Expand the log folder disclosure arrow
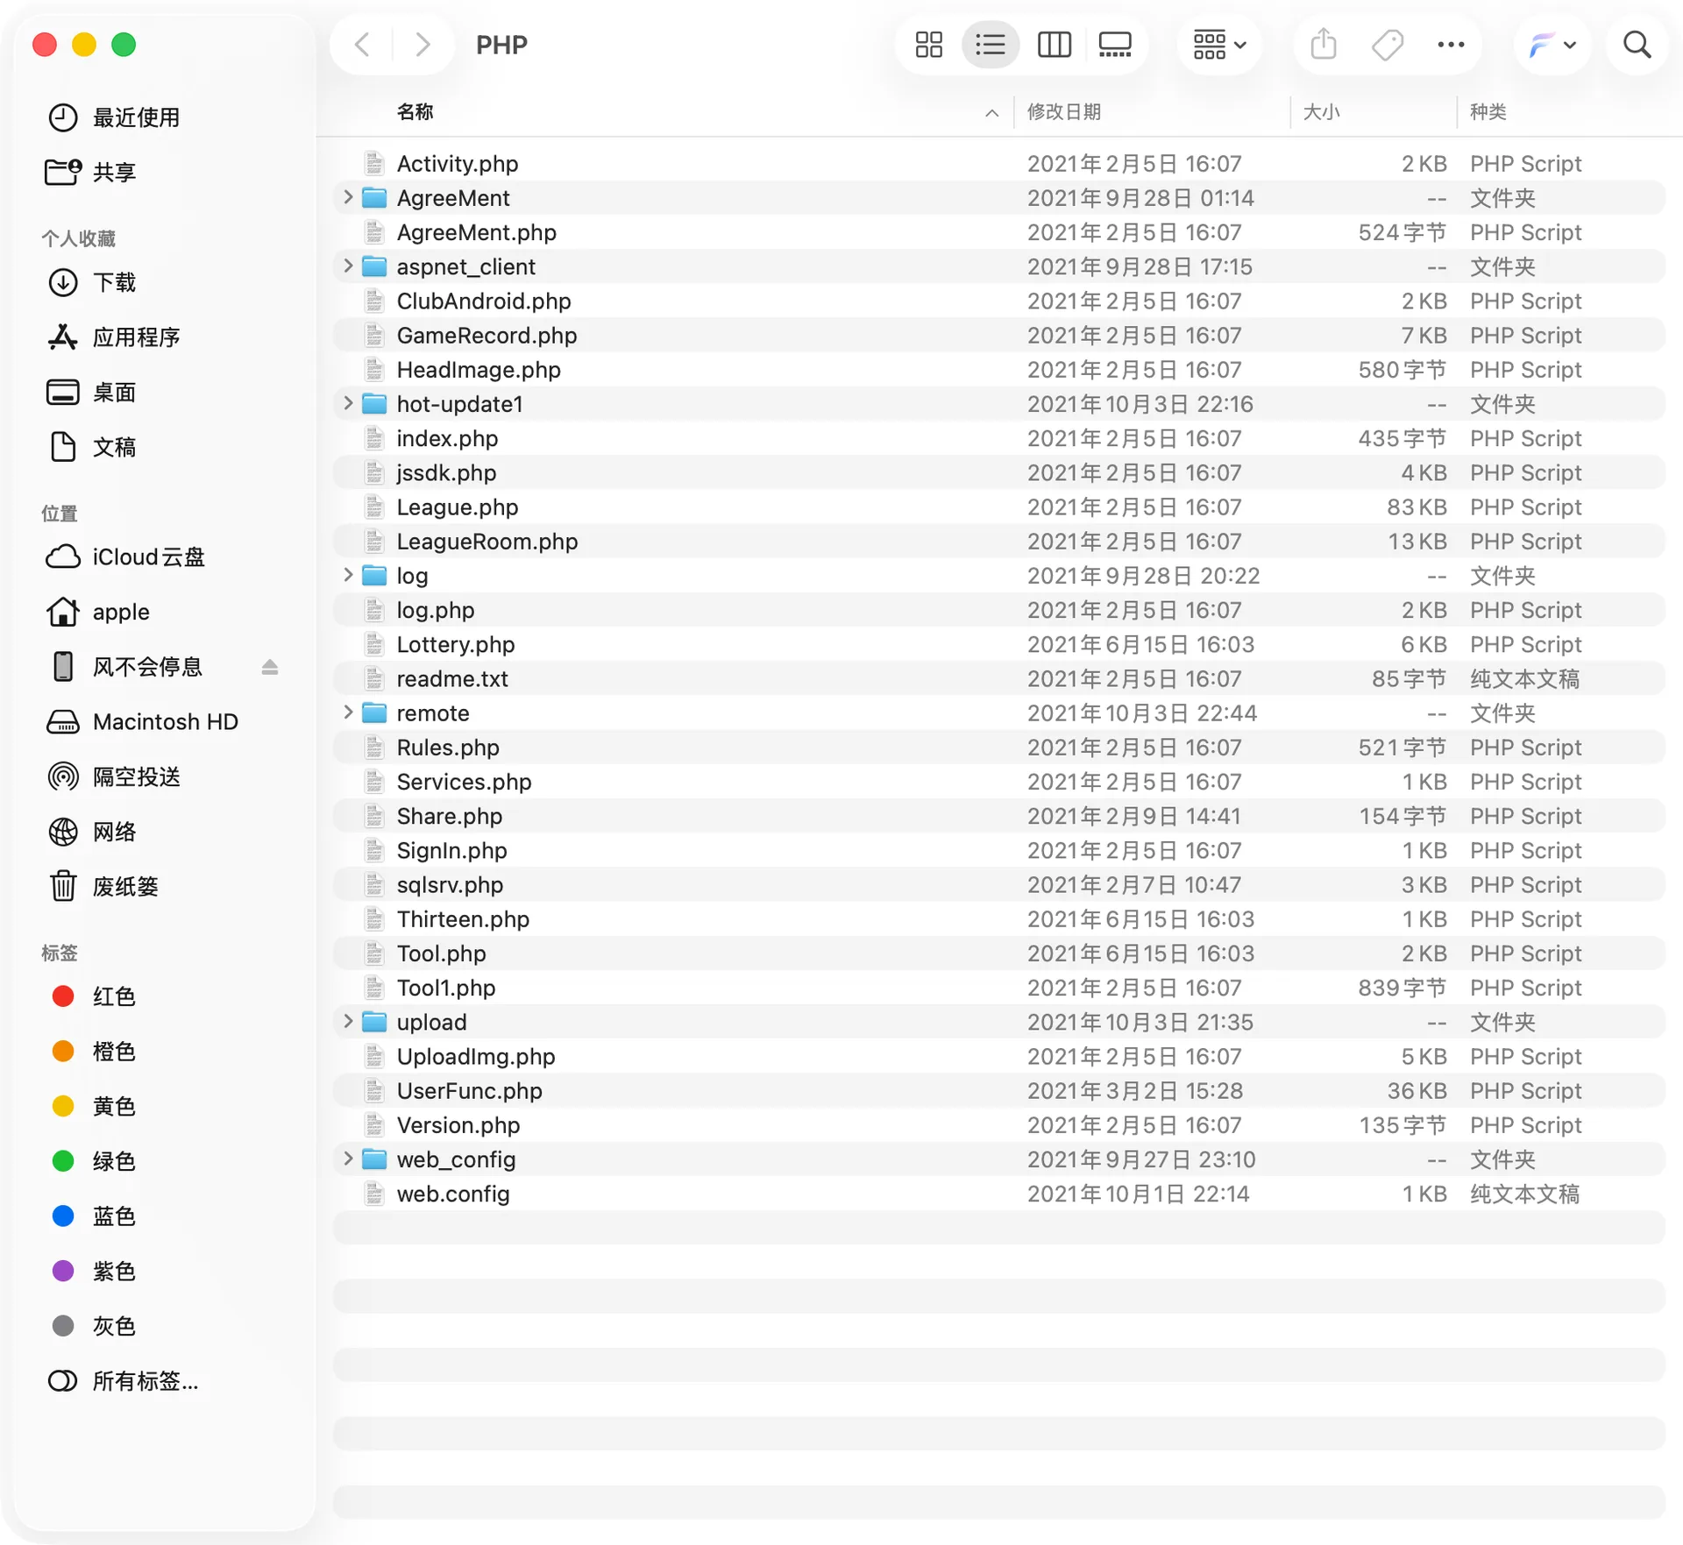 pyautogui.click(x=348, y=575)
